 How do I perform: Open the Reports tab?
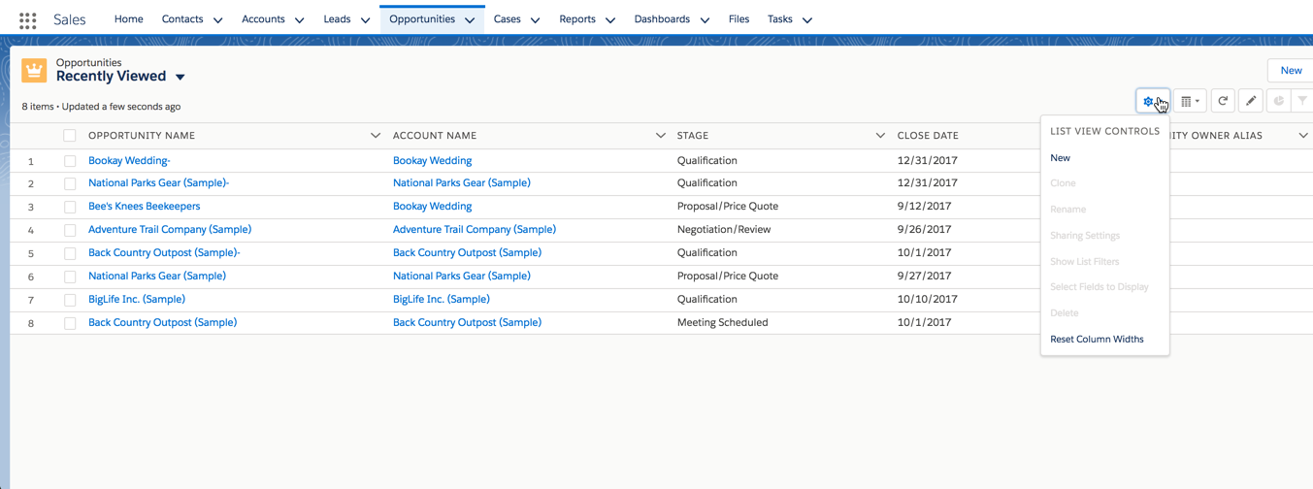(x=577, y=19)
